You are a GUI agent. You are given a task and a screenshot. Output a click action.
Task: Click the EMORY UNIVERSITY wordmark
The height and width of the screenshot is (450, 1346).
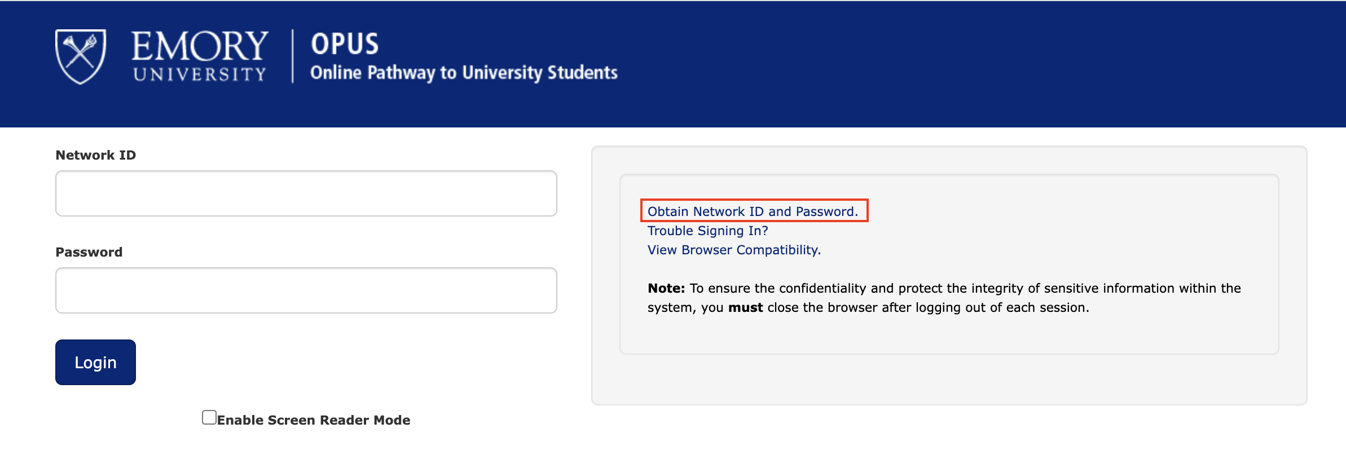[x=200, y=56]
